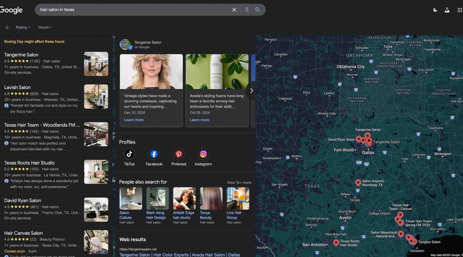Start voice search with microphone icon

[247, 10]
